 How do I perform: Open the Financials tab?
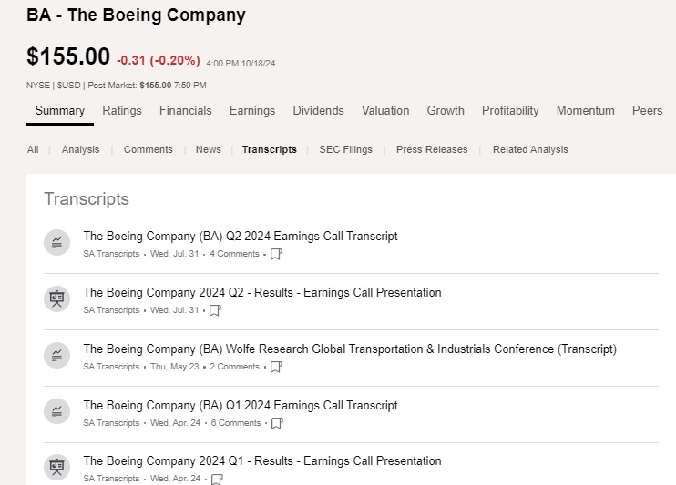185,111
